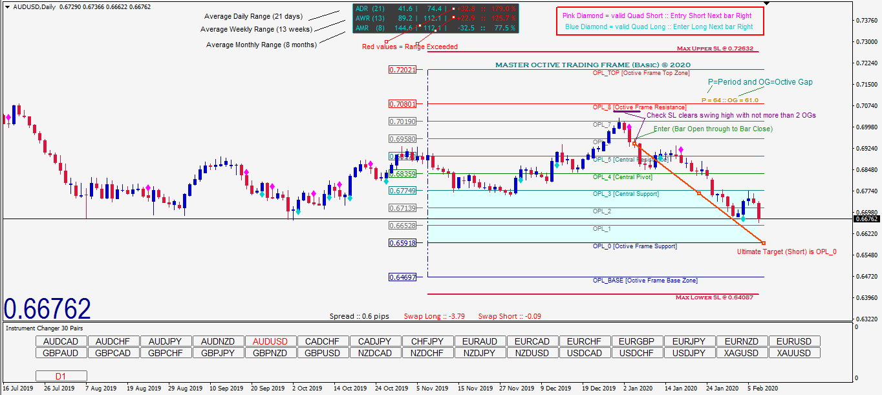Select the GBPAUD button
882x395 pixels.
[61, 353]
